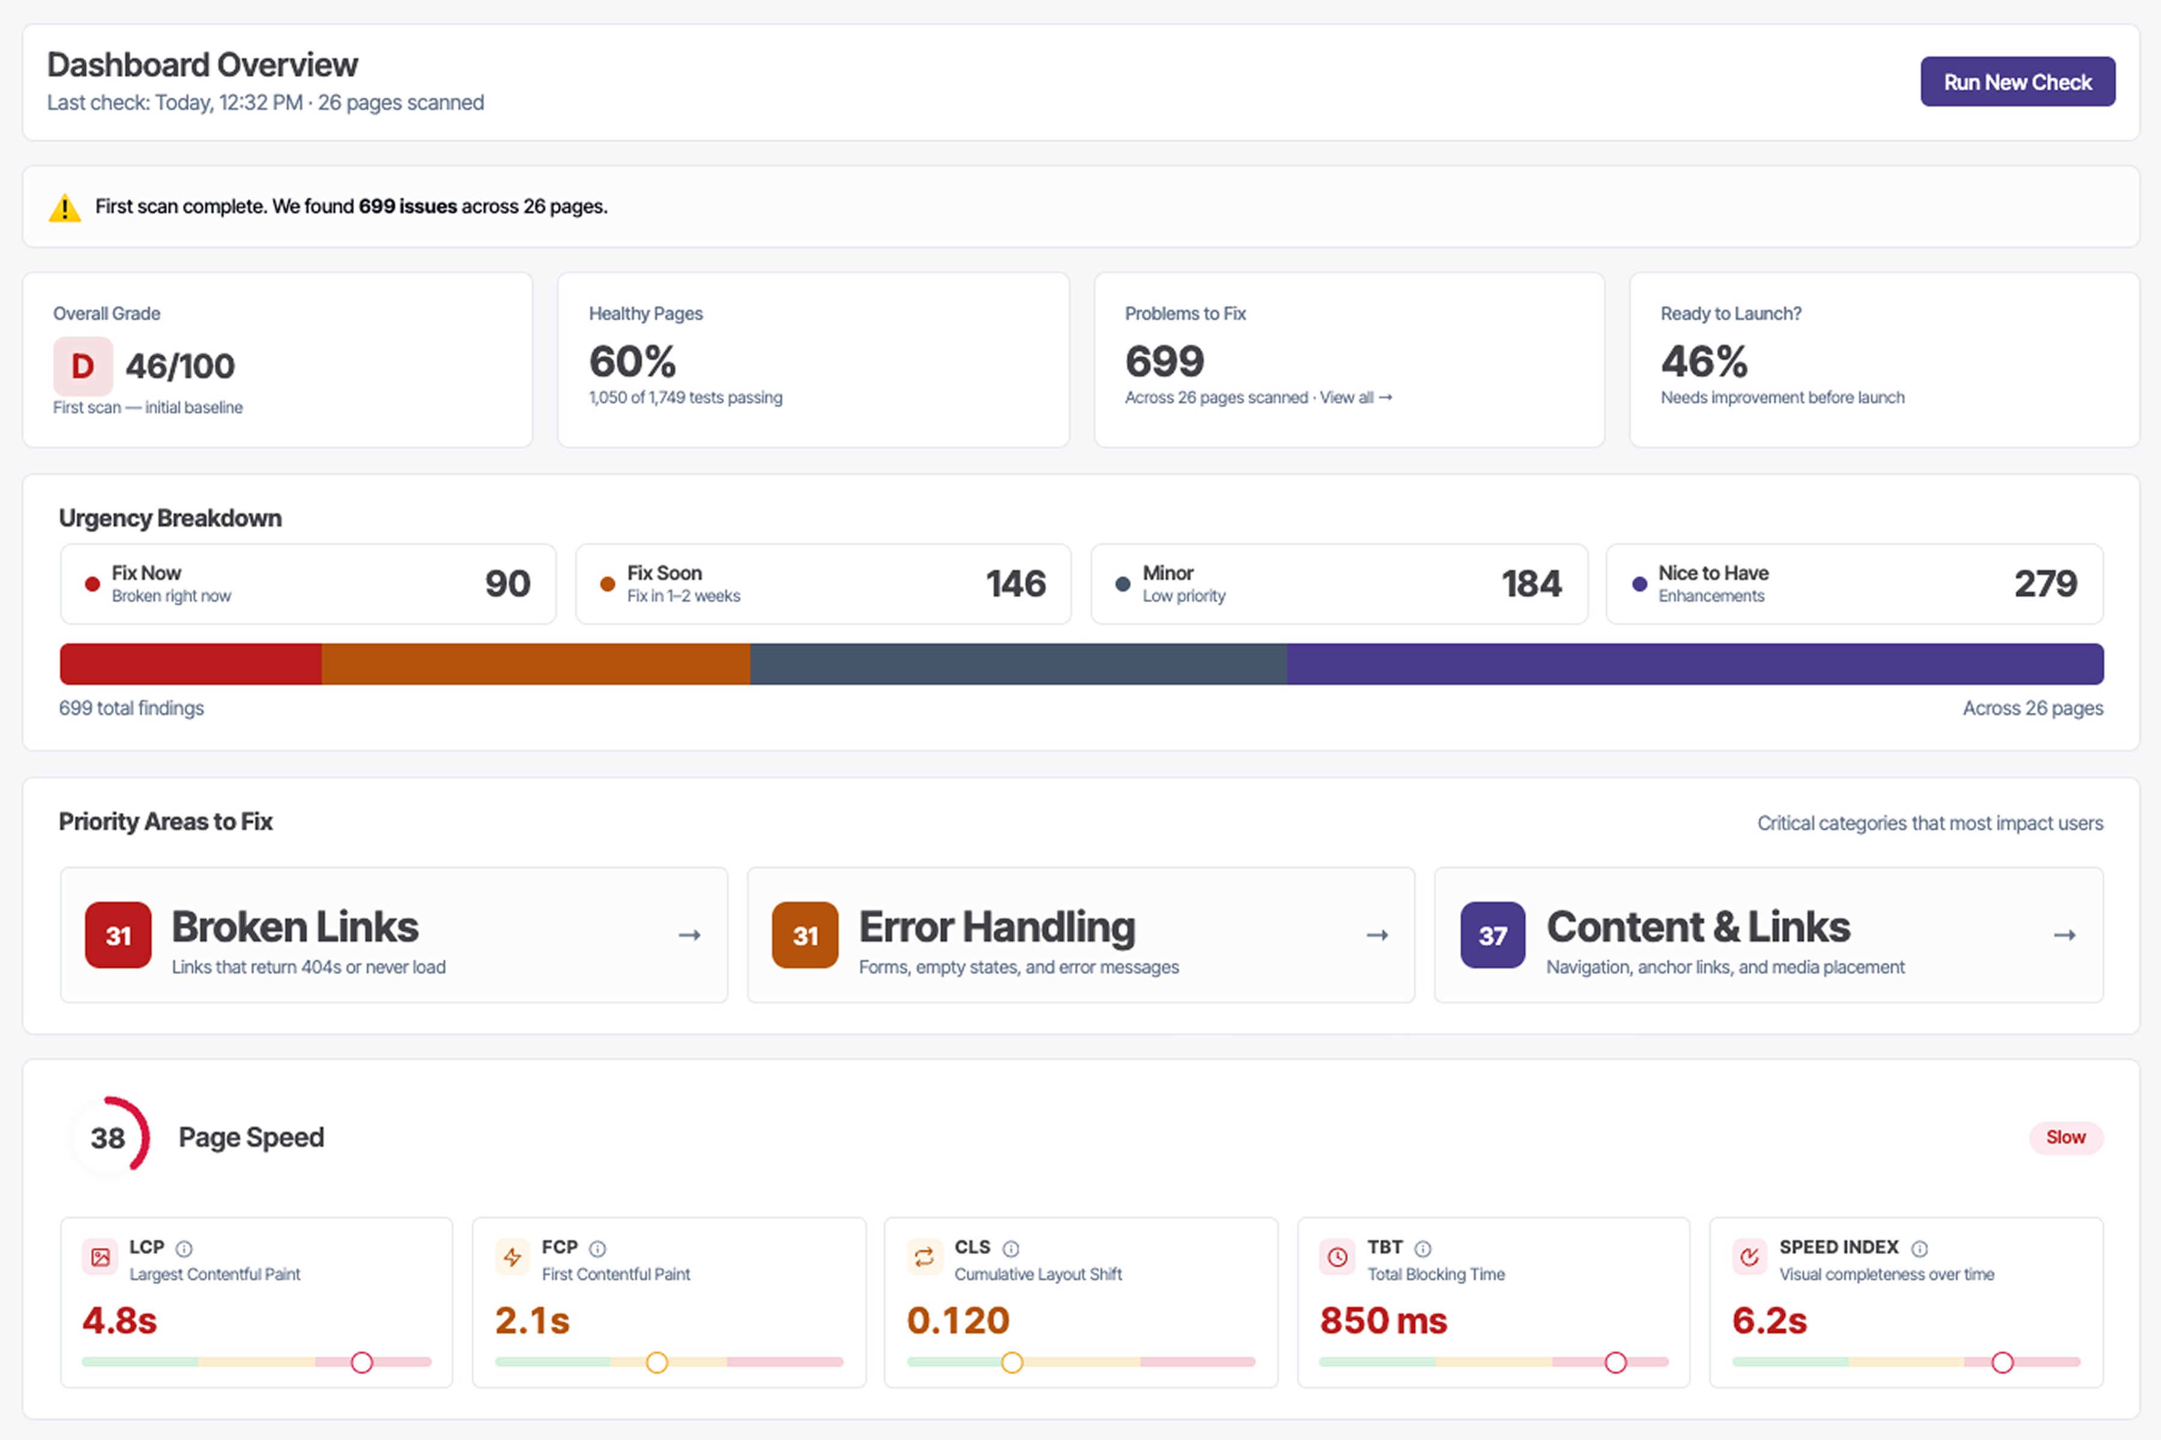Click the Page Speed score ring
Viewport: 2161px width, 1440px height.
[108, 1138]
